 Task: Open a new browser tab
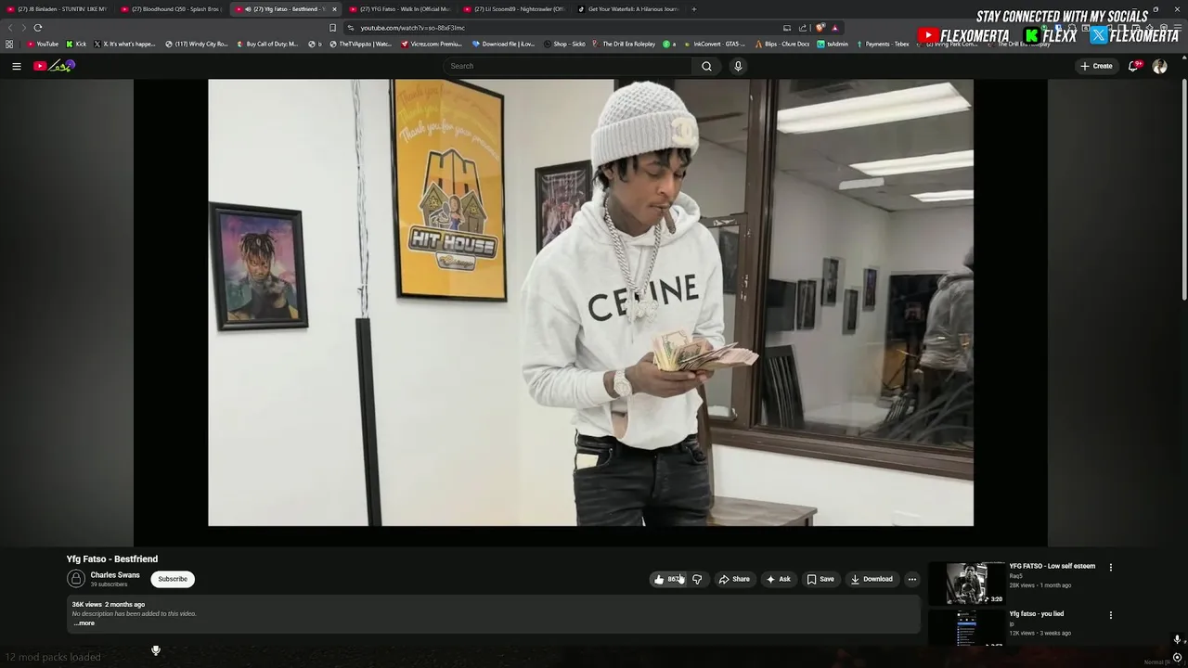[693, 9]
